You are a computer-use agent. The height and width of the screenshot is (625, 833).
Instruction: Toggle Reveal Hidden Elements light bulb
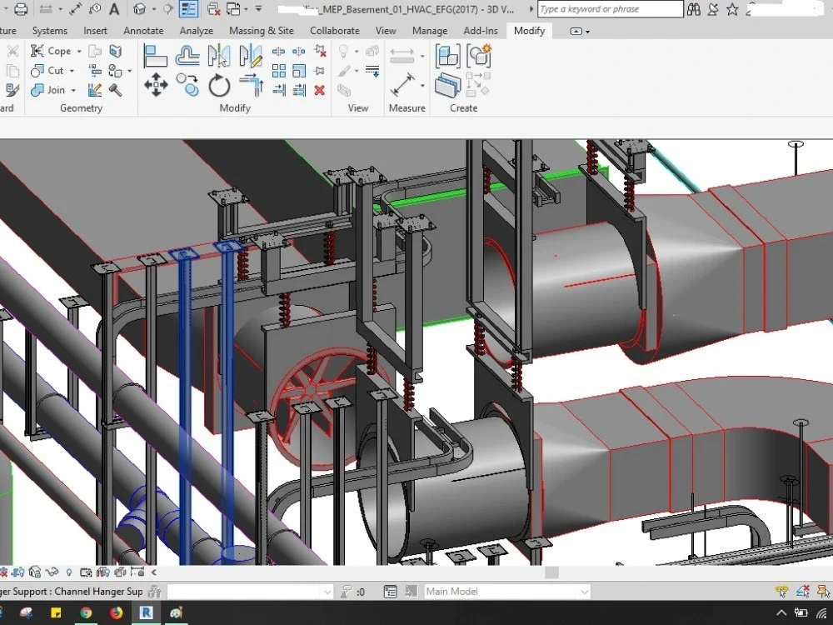click(68, 572)
